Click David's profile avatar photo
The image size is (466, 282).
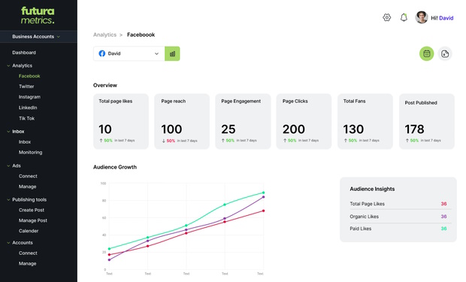tap(422, 17)
